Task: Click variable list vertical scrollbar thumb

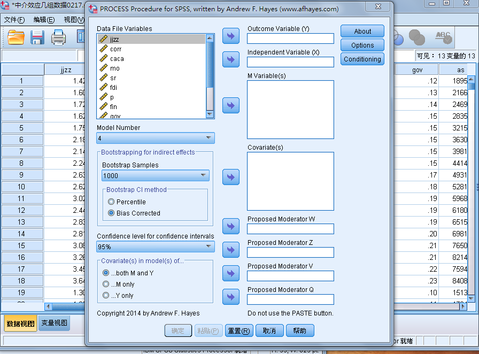Action: click(210, 65)
